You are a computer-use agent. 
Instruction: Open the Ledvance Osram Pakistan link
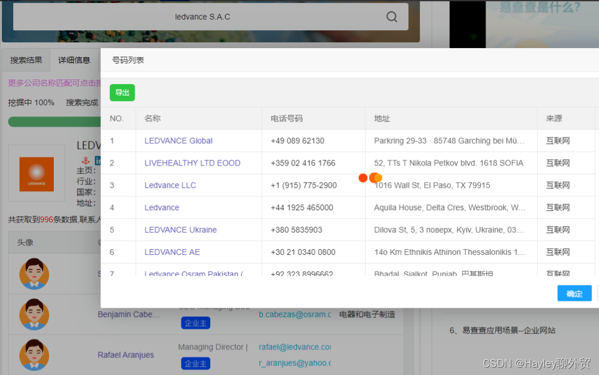194,273
